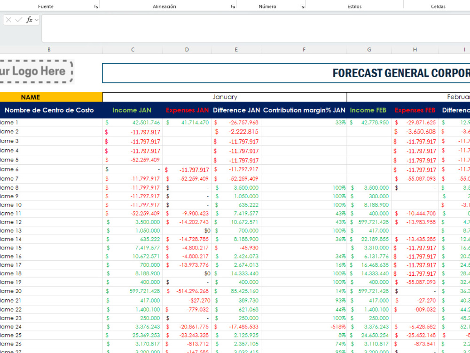Select Difference JAN value 14.333.440
Screen dimensions: 470x353
tap(236, 273)
